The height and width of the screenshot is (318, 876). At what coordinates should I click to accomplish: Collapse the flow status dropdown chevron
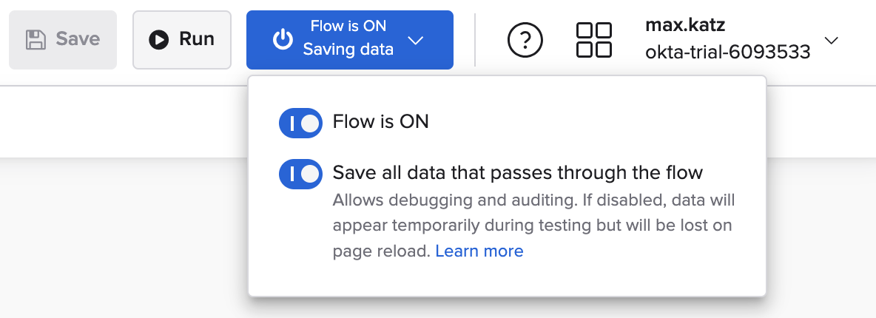(416, 40)
